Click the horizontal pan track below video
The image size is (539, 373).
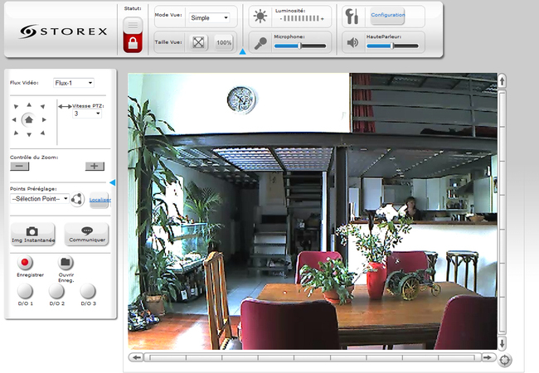click(312, 357)
